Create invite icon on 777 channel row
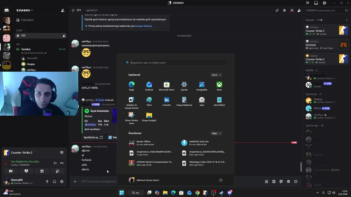This screenshot has height=197, width=351. 64,36
